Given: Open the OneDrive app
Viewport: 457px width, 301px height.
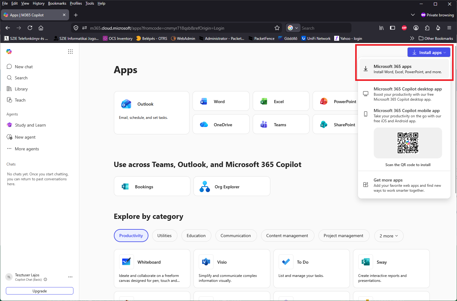Looking at the screenshot, I should [x=221, y=124].
